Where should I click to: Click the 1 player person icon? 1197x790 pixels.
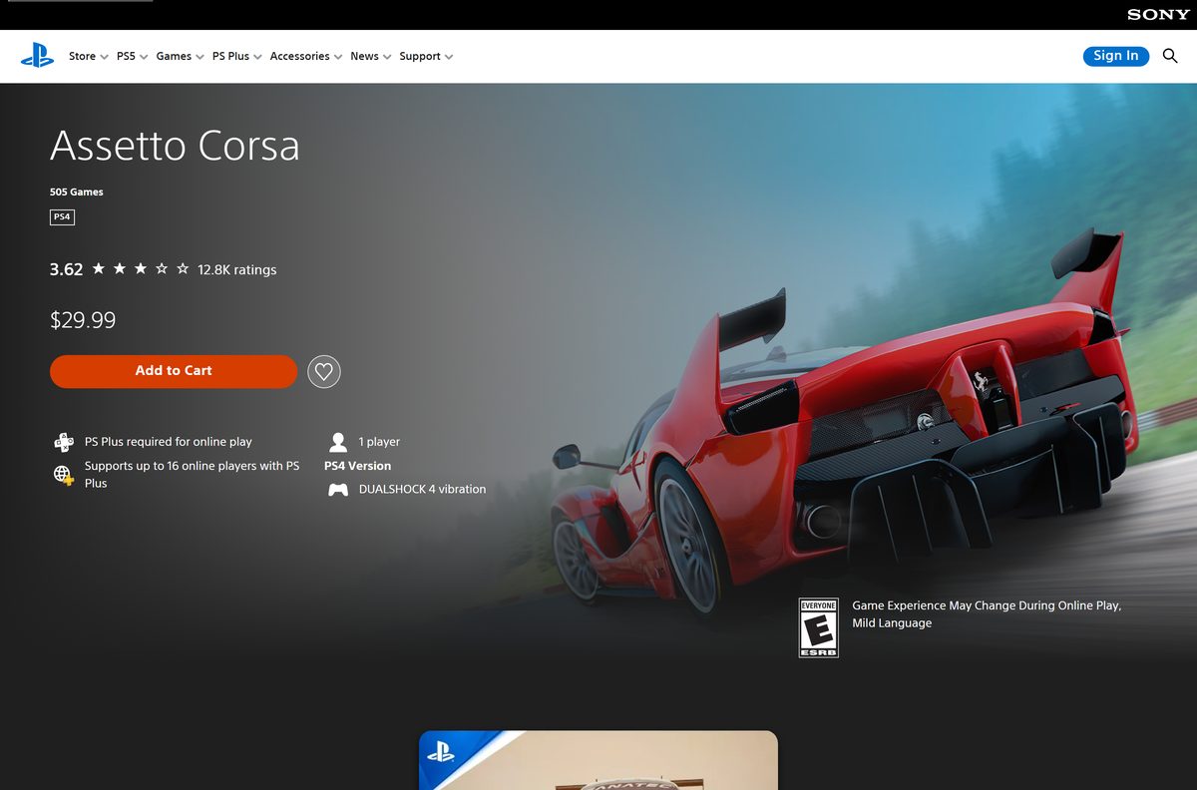[x=338, y=442]
